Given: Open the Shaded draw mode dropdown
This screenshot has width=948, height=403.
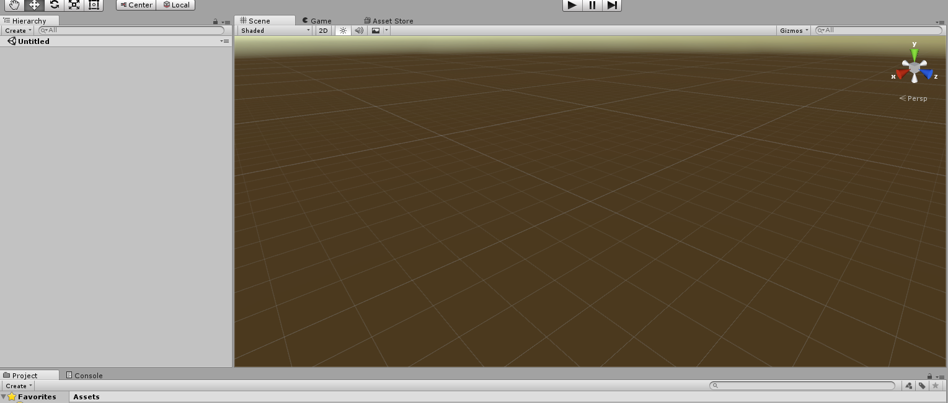Looking at the screenshot, I should pos(275,30).
